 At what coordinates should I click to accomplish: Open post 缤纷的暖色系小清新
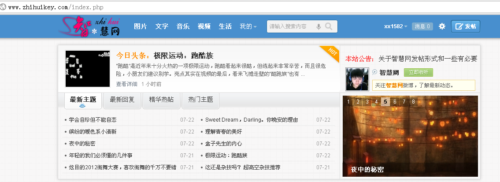93,132
